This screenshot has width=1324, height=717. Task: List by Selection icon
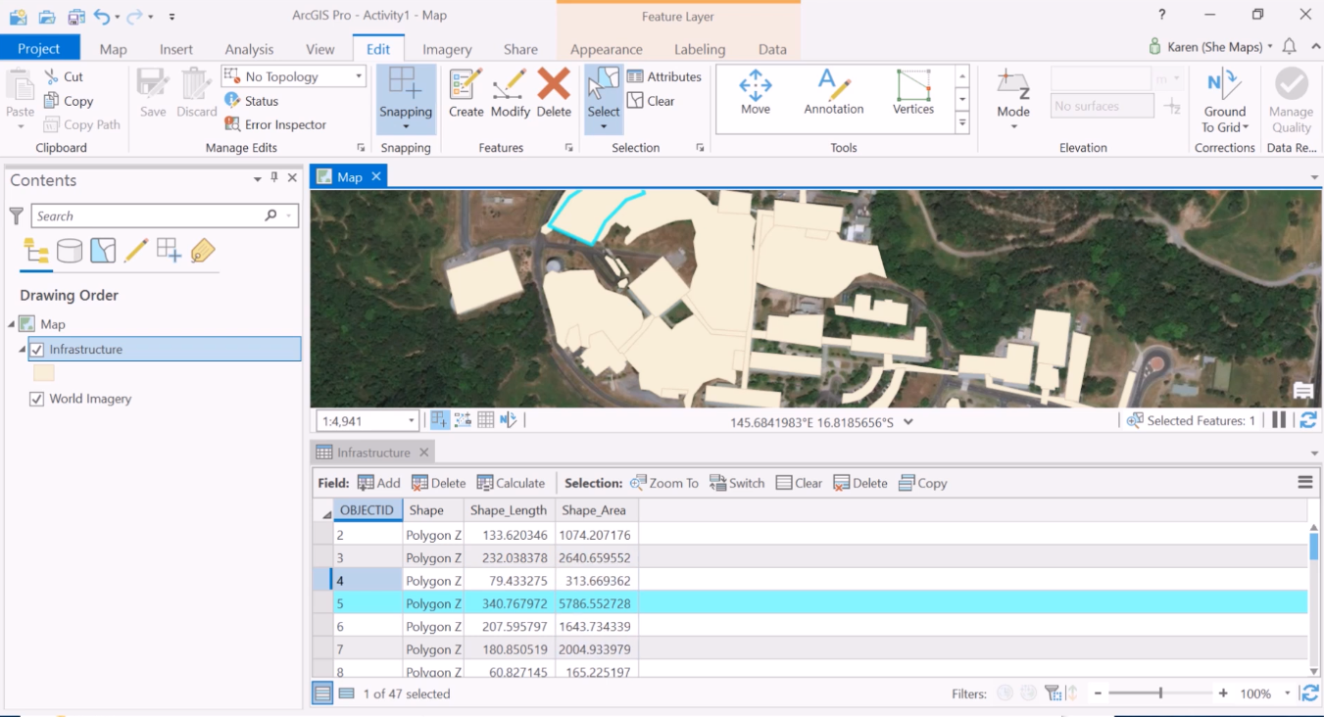[x=103, y=251]
